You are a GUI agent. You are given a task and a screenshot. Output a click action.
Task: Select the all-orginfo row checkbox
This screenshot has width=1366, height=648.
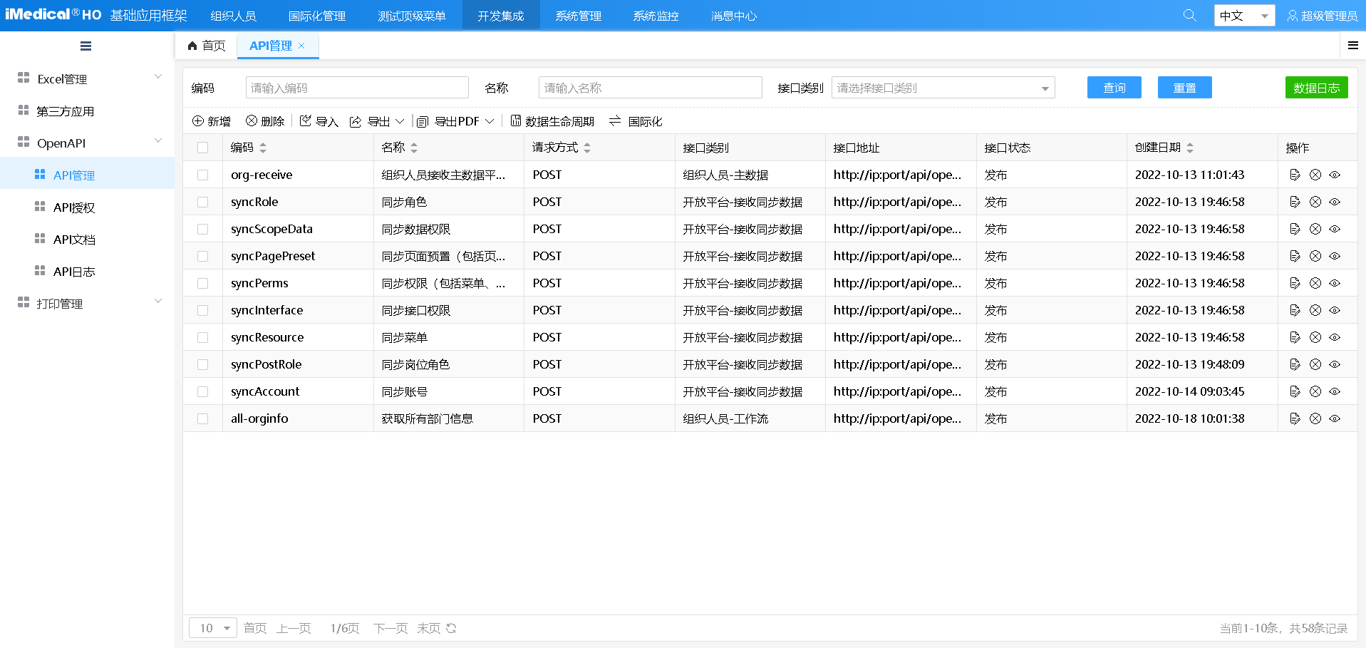(203, 418)
